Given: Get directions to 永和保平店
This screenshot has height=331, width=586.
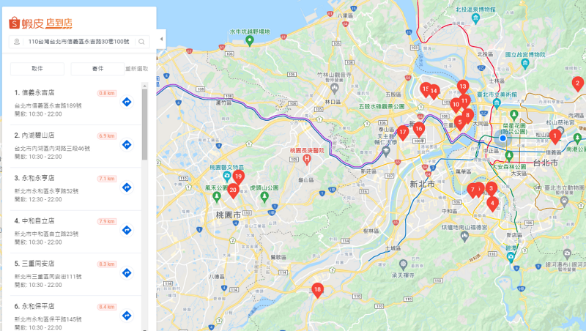Looking at the screenshot, I should point(127,316).
